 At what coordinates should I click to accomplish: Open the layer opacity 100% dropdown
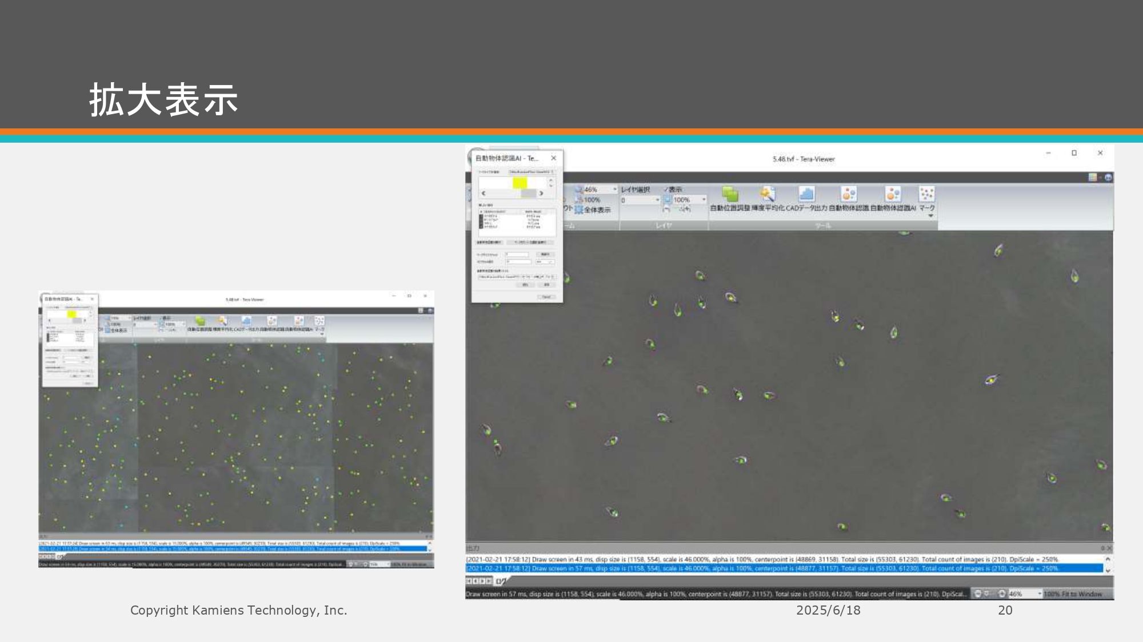click(704, 200)
